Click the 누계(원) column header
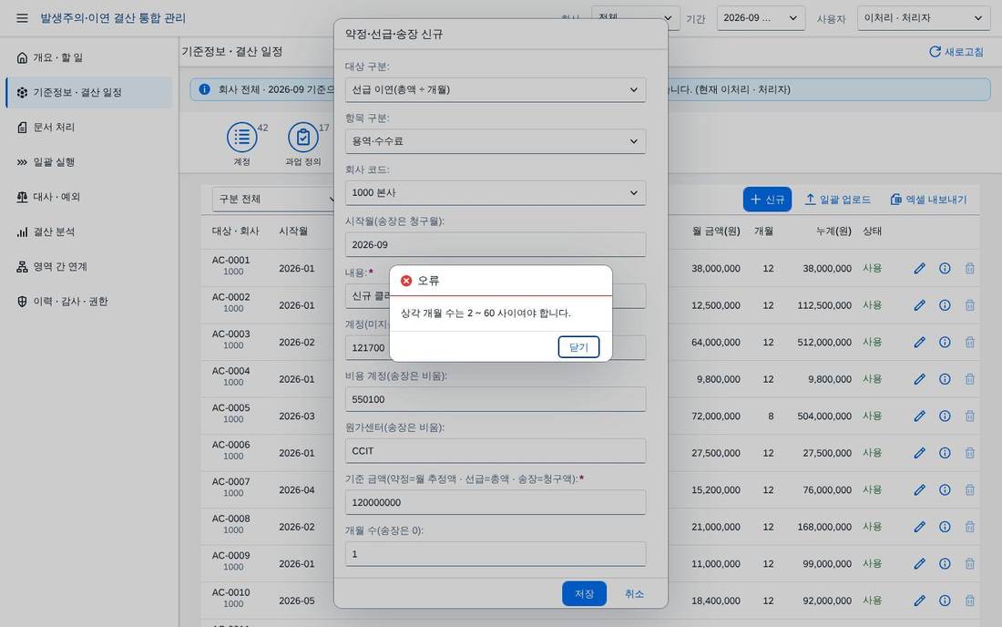The image size is (1002, 627). pyautogui.click(x=833, y=231)
